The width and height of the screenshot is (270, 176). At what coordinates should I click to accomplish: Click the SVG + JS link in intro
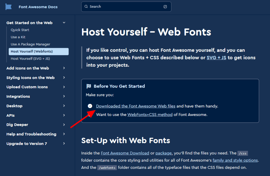tap(216, 58)
